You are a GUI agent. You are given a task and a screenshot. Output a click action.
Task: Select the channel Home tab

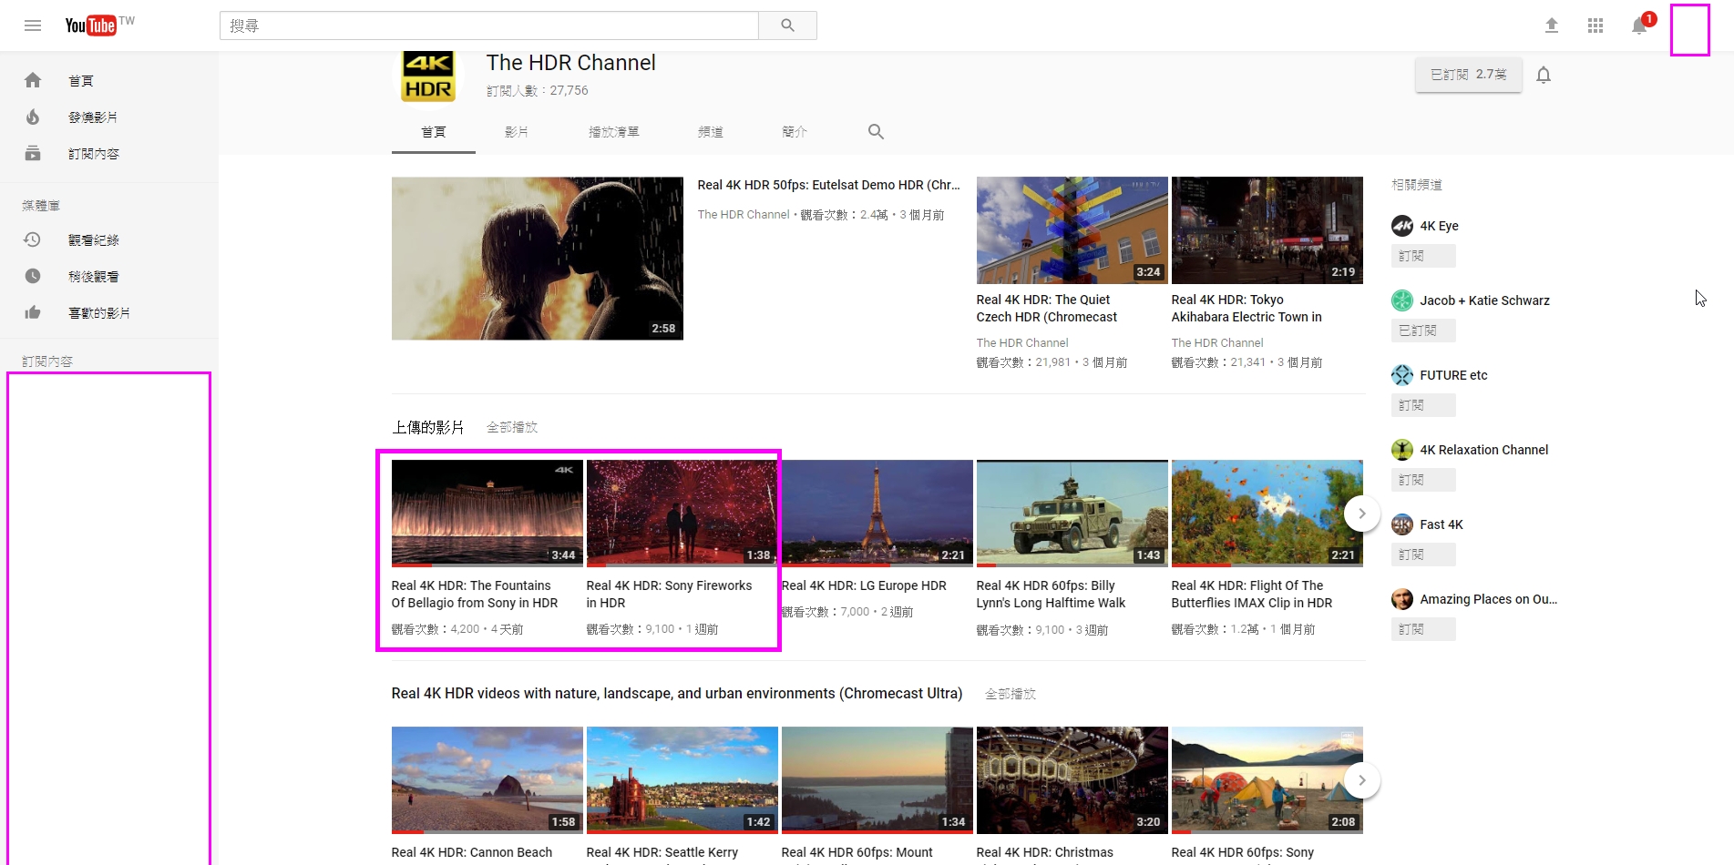(434, 132)
